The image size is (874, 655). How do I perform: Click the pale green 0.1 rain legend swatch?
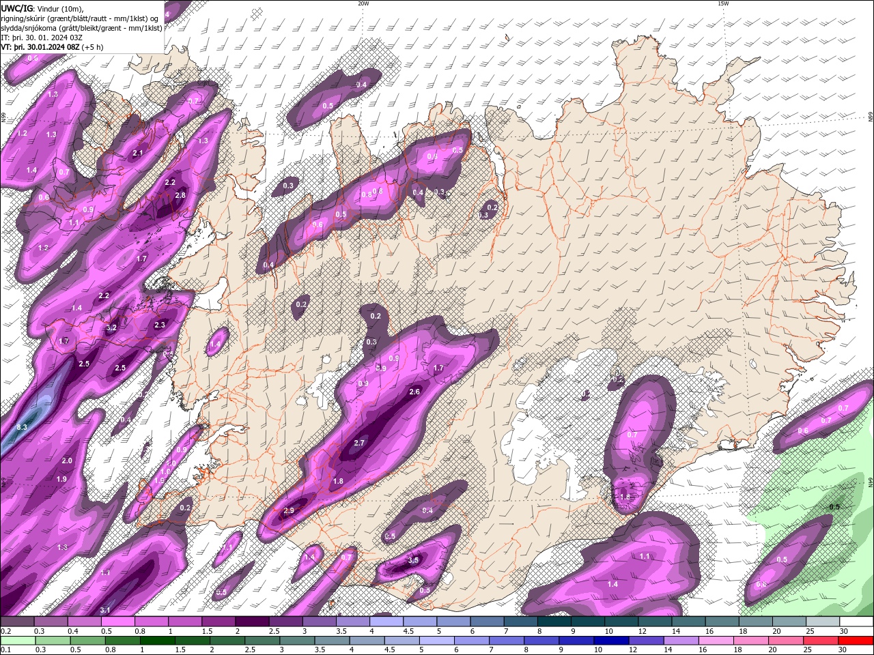(x=17, y=641)
